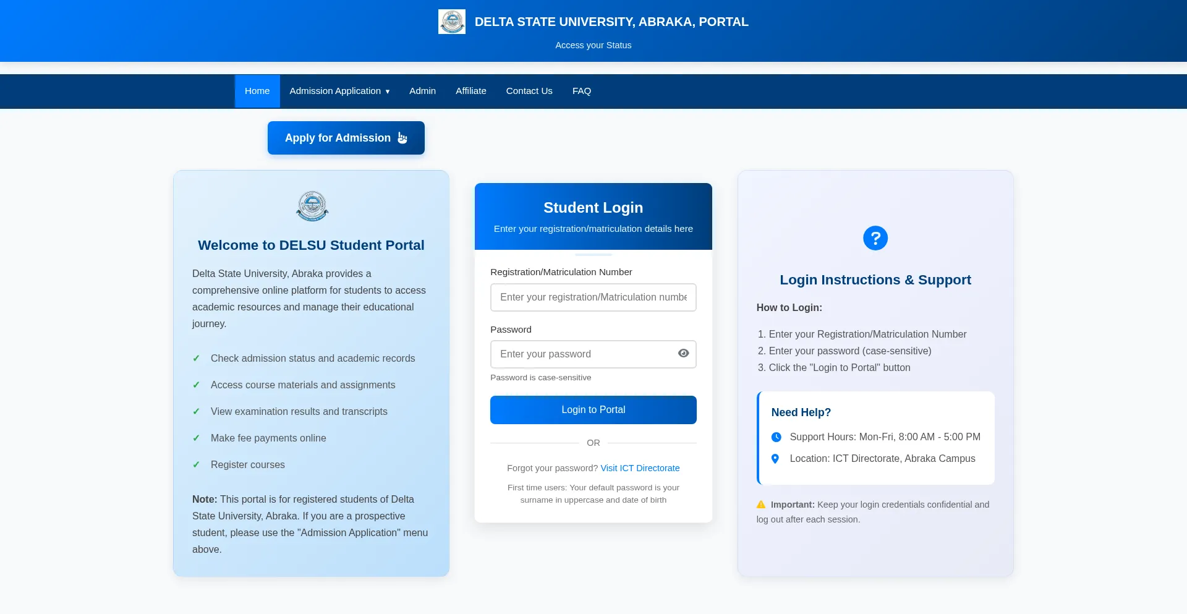The image size is (1187, 614).
Task: Focus the Registration/Matriculation Number input field
Action: coord(593,297)
